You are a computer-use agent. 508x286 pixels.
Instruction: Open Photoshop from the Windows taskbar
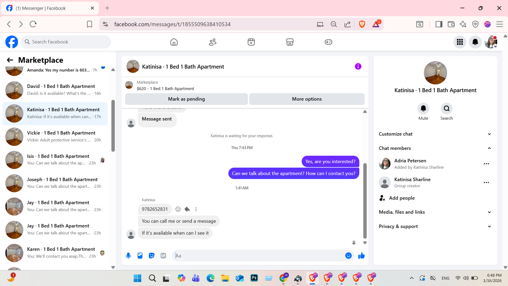point(254,278)
